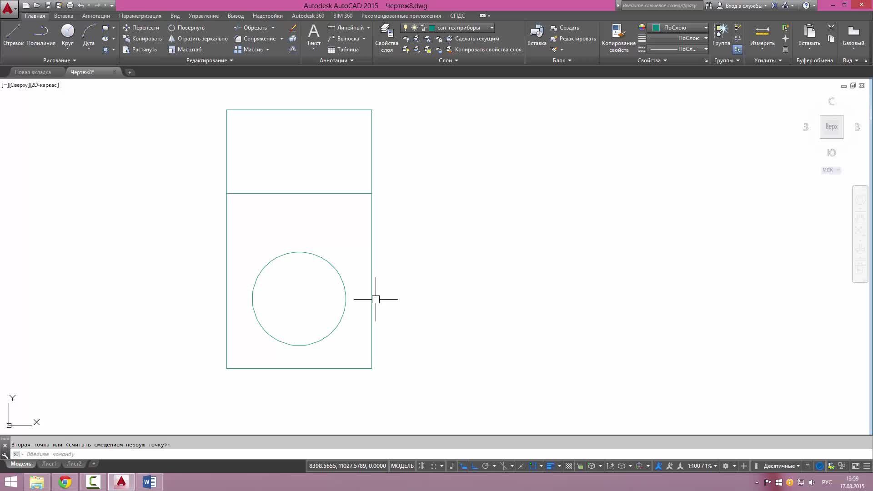The height and width of the screenshot is (491, 873).
Task: Click the Повернуть rotate tool
Action: point(186,28)
